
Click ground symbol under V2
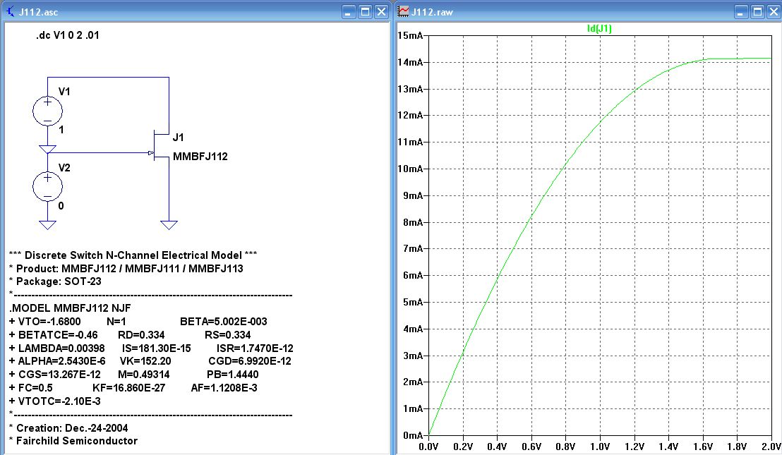[x=47, y=225]
